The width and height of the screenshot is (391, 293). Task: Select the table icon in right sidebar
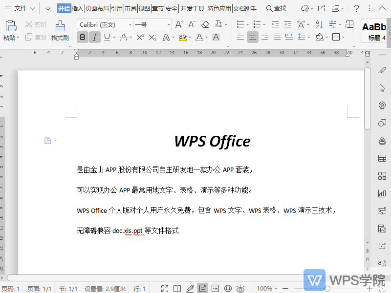[x=382, y=158]
